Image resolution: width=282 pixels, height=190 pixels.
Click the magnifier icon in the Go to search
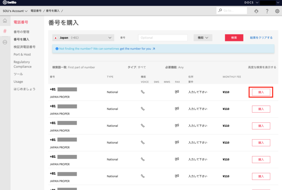coord(220,10)
